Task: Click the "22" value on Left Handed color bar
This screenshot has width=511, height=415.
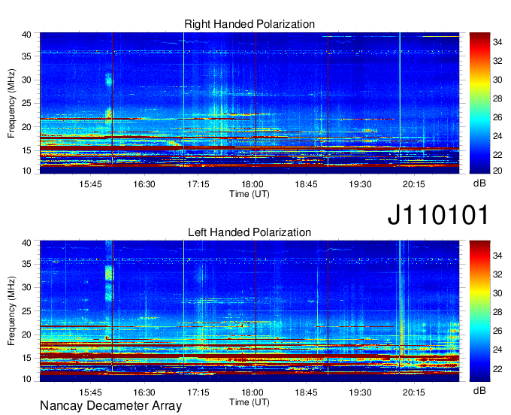Action: point(497,369)
